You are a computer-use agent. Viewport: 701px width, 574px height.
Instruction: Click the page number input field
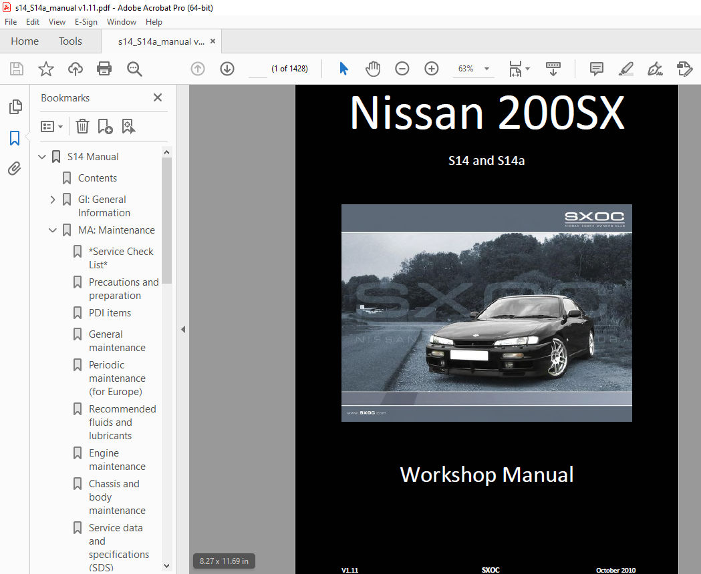click(258, 69)
